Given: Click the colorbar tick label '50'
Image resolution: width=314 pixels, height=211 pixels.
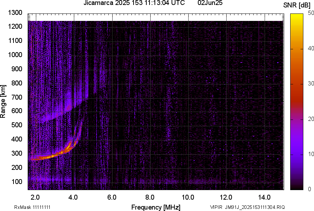Looking at the screenshot, I should coord(311,13).
